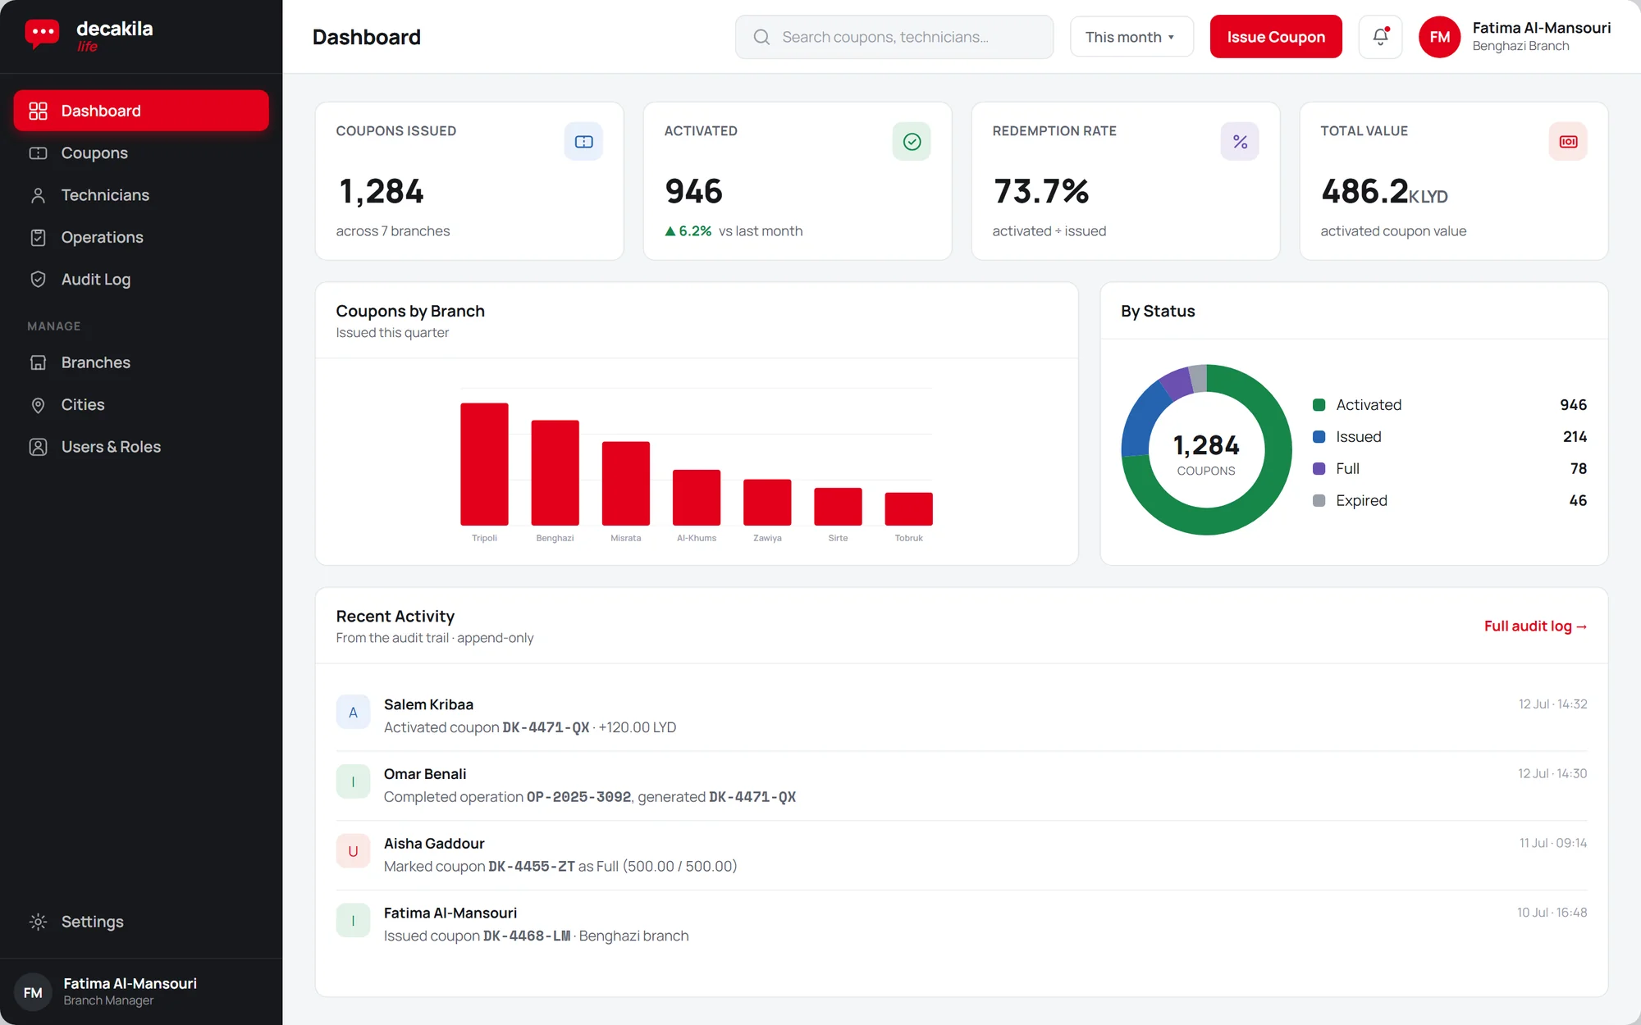1641x1025 pixels.
Task: Click the Coupons Issued ticket icon
Action: pos(583,142)
